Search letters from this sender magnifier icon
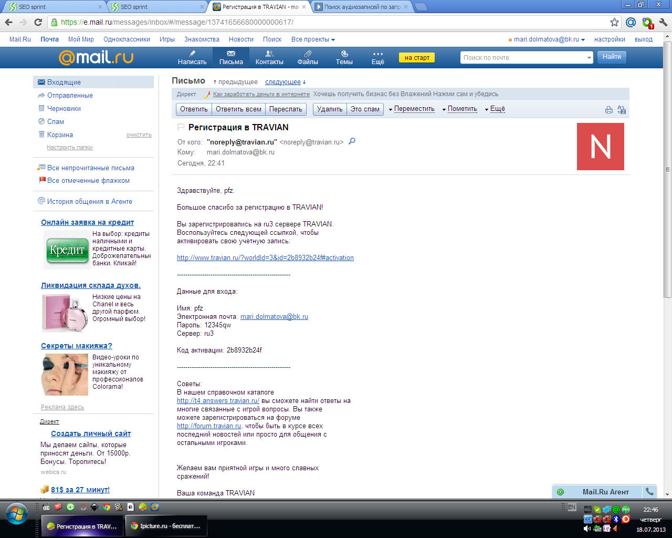 click(x=352, y=141)
